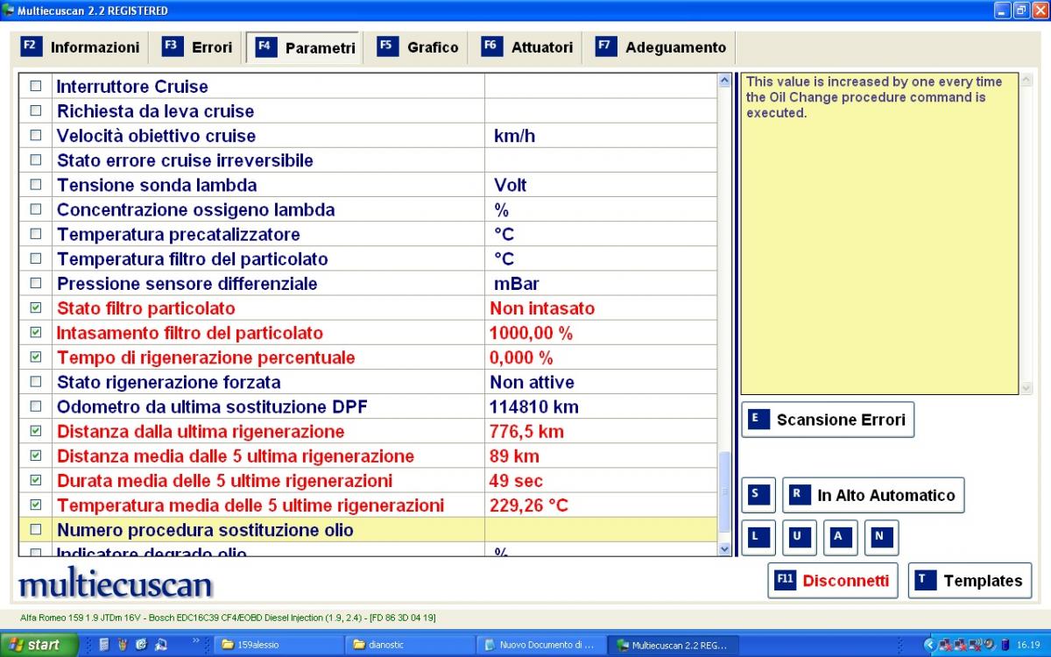The height and width of the screenshot is (657, 1051).
Task: Click the parameter list scrollbar thumb
Action: (724, 491)
